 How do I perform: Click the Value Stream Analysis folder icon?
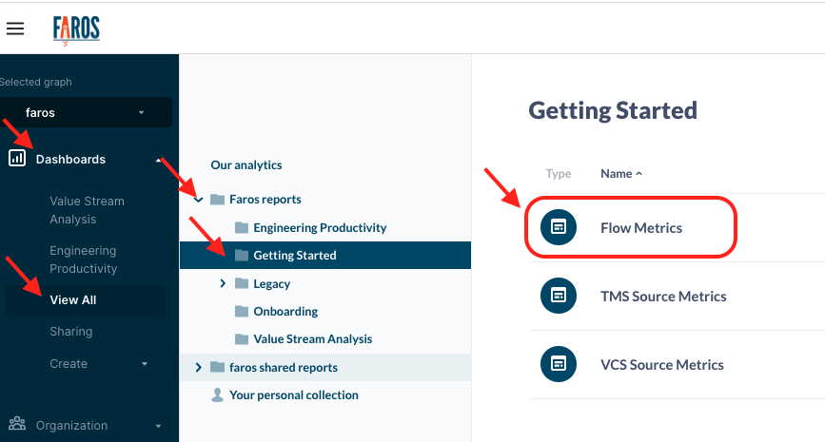242,339
